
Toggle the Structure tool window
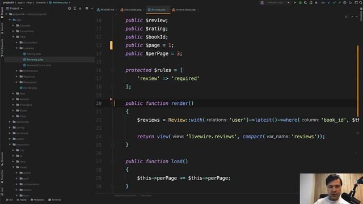tap(2, 159)
